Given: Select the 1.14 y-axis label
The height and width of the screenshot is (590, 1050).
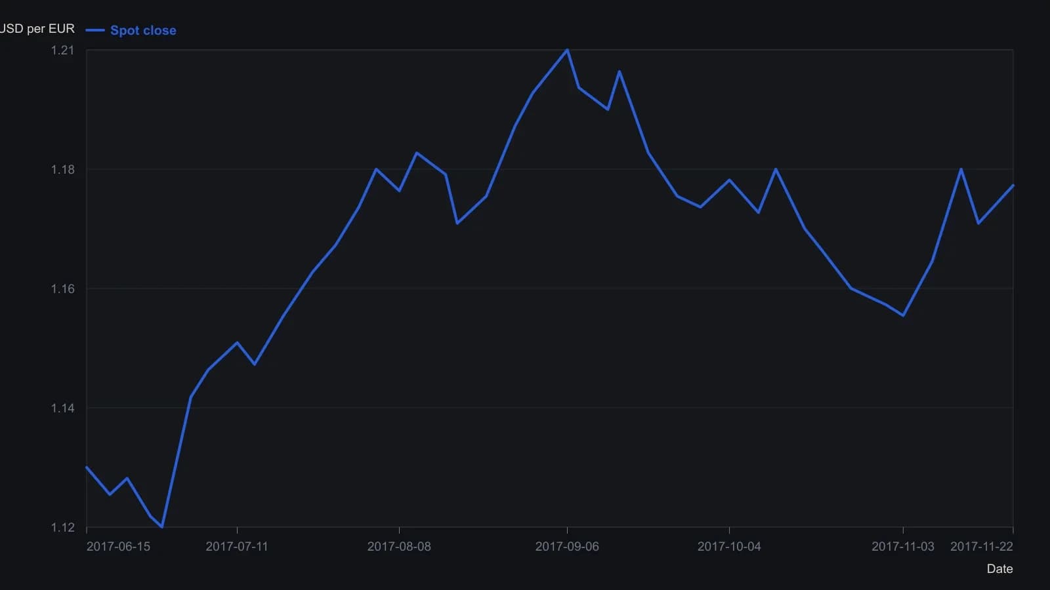Looking at the screenshot, I should click(x=63, y=408).
